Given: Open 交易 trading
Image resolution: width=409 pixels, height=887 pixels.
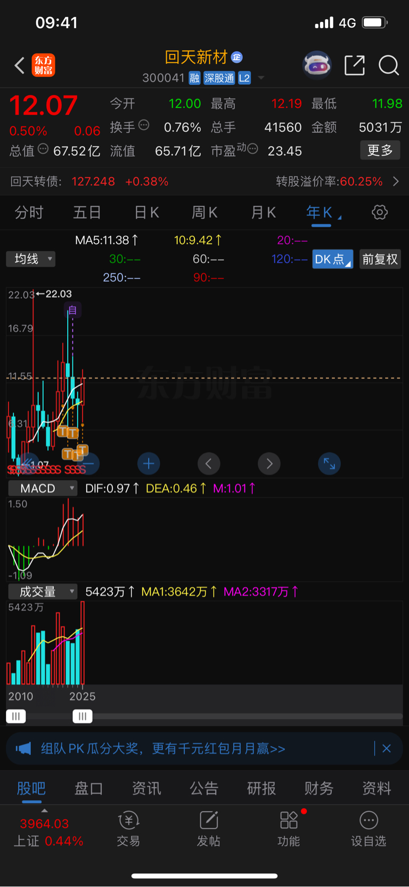Looking at the screenshot, I should [x=128, y=829].
